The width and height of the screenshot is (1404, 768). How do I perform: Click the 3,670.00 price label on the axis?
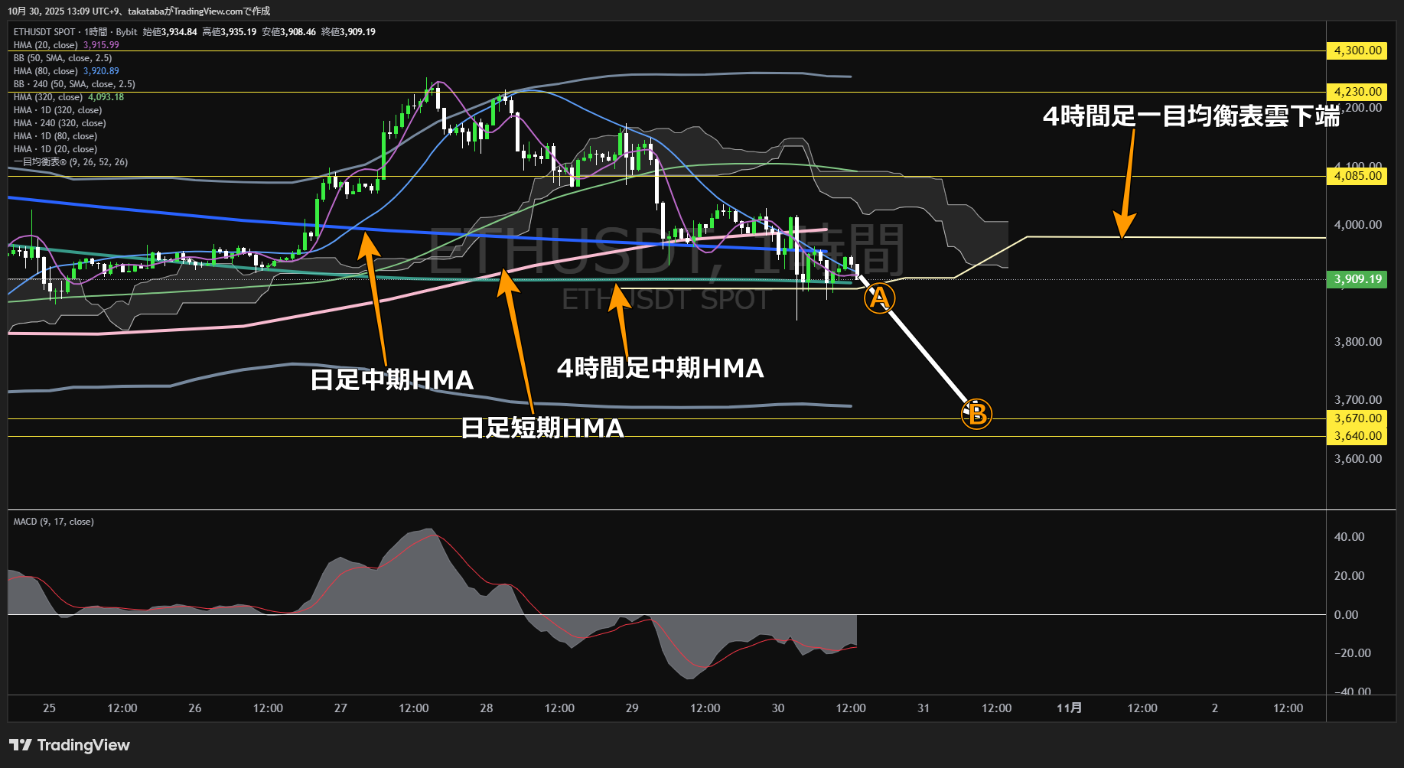(x=1357, y=417)
